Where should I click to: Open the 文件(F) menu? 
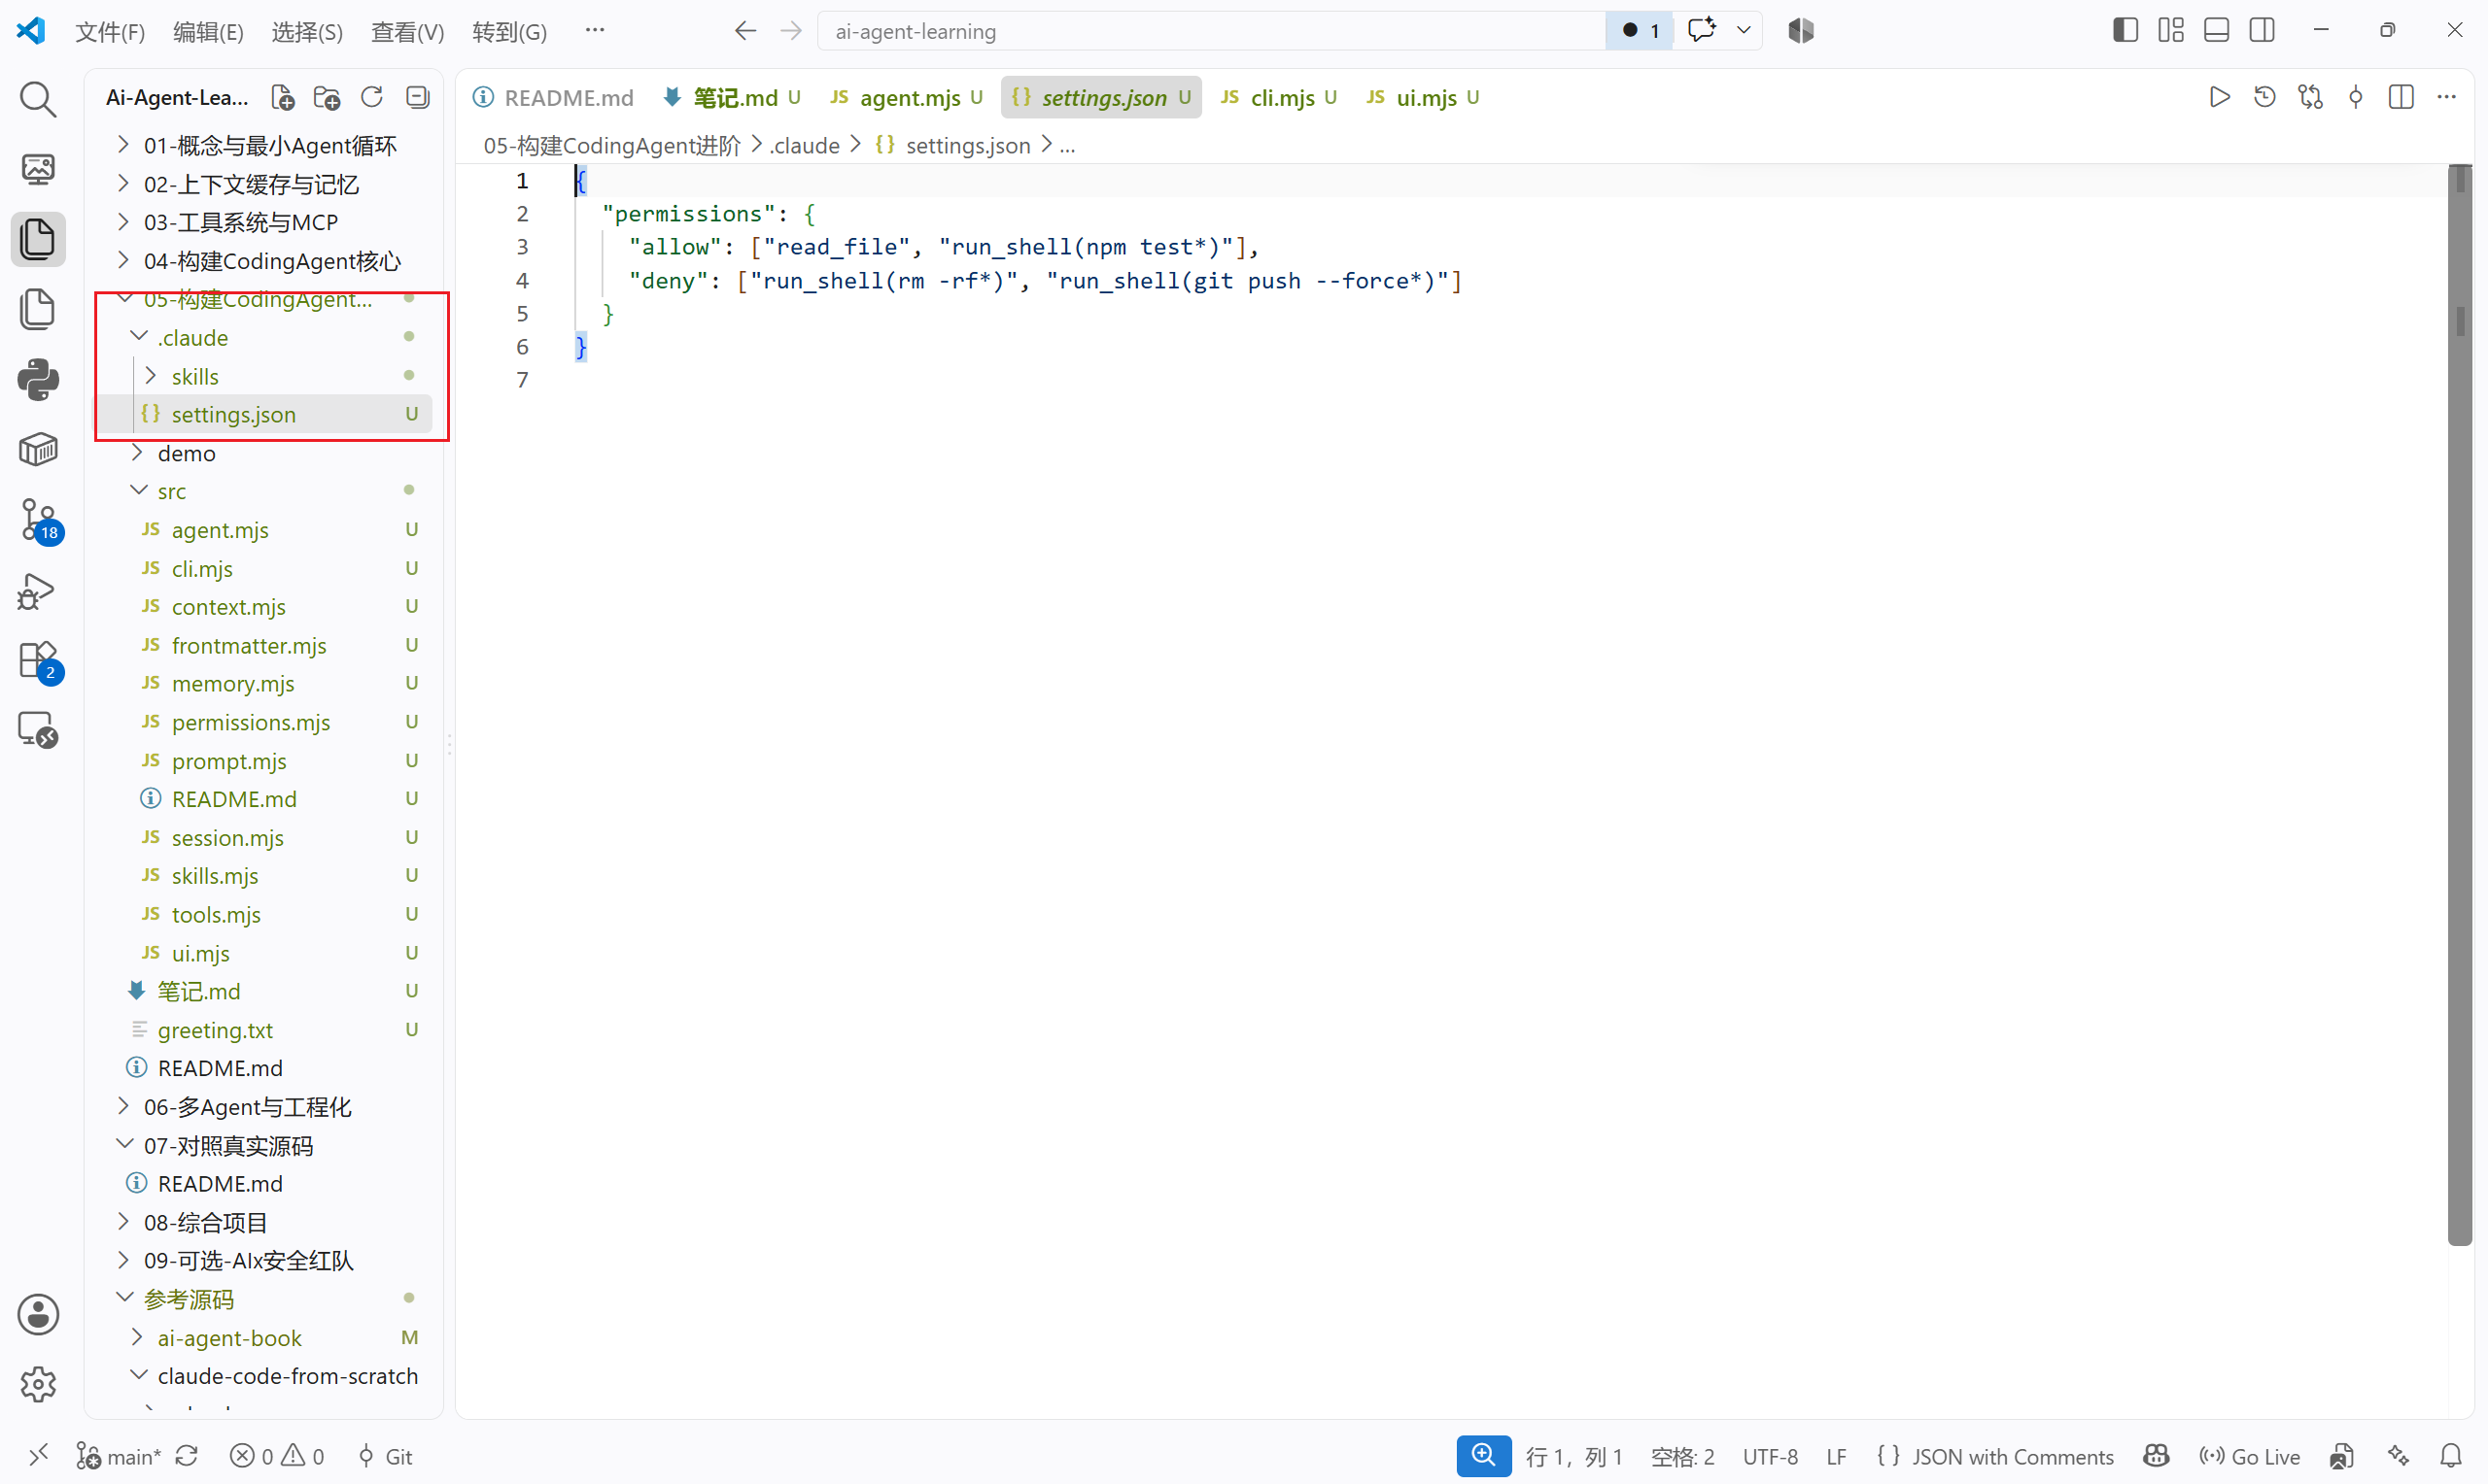click(110, 31)
